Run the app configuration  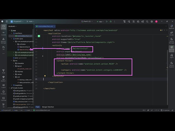(107, 22)
